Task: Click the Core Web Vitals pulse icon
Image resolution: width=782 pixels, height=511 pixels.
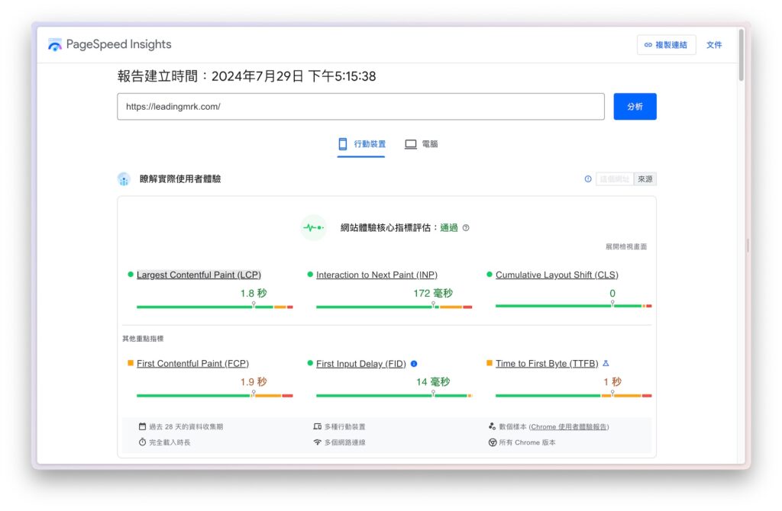Action: (313, 227)
